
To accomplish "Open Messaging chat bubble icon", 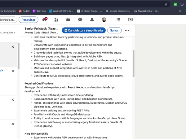I will tap(80, 20).
